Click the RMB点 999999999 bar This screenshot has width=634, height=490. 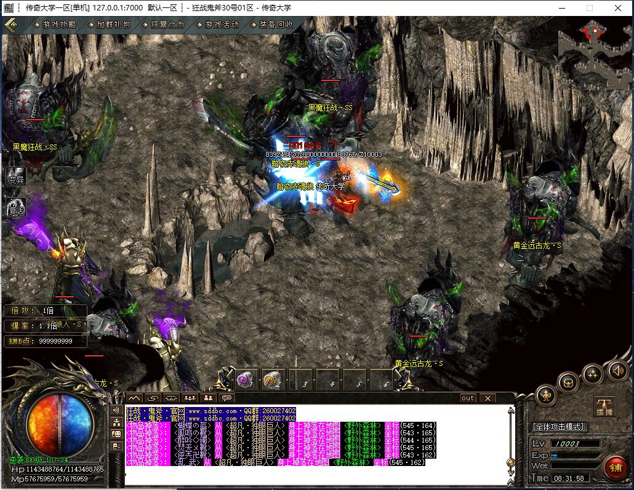[x=46, y=341]
